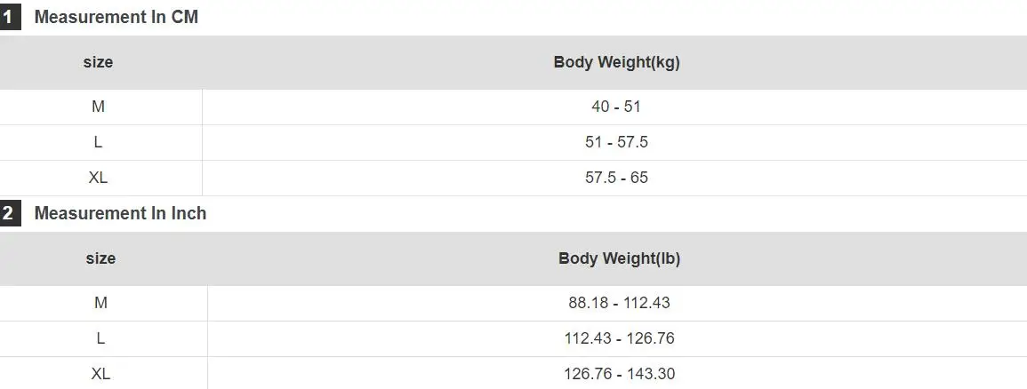
Task: Click the '112.43 - 126.76' weight cell
Action: pos(619,338)
